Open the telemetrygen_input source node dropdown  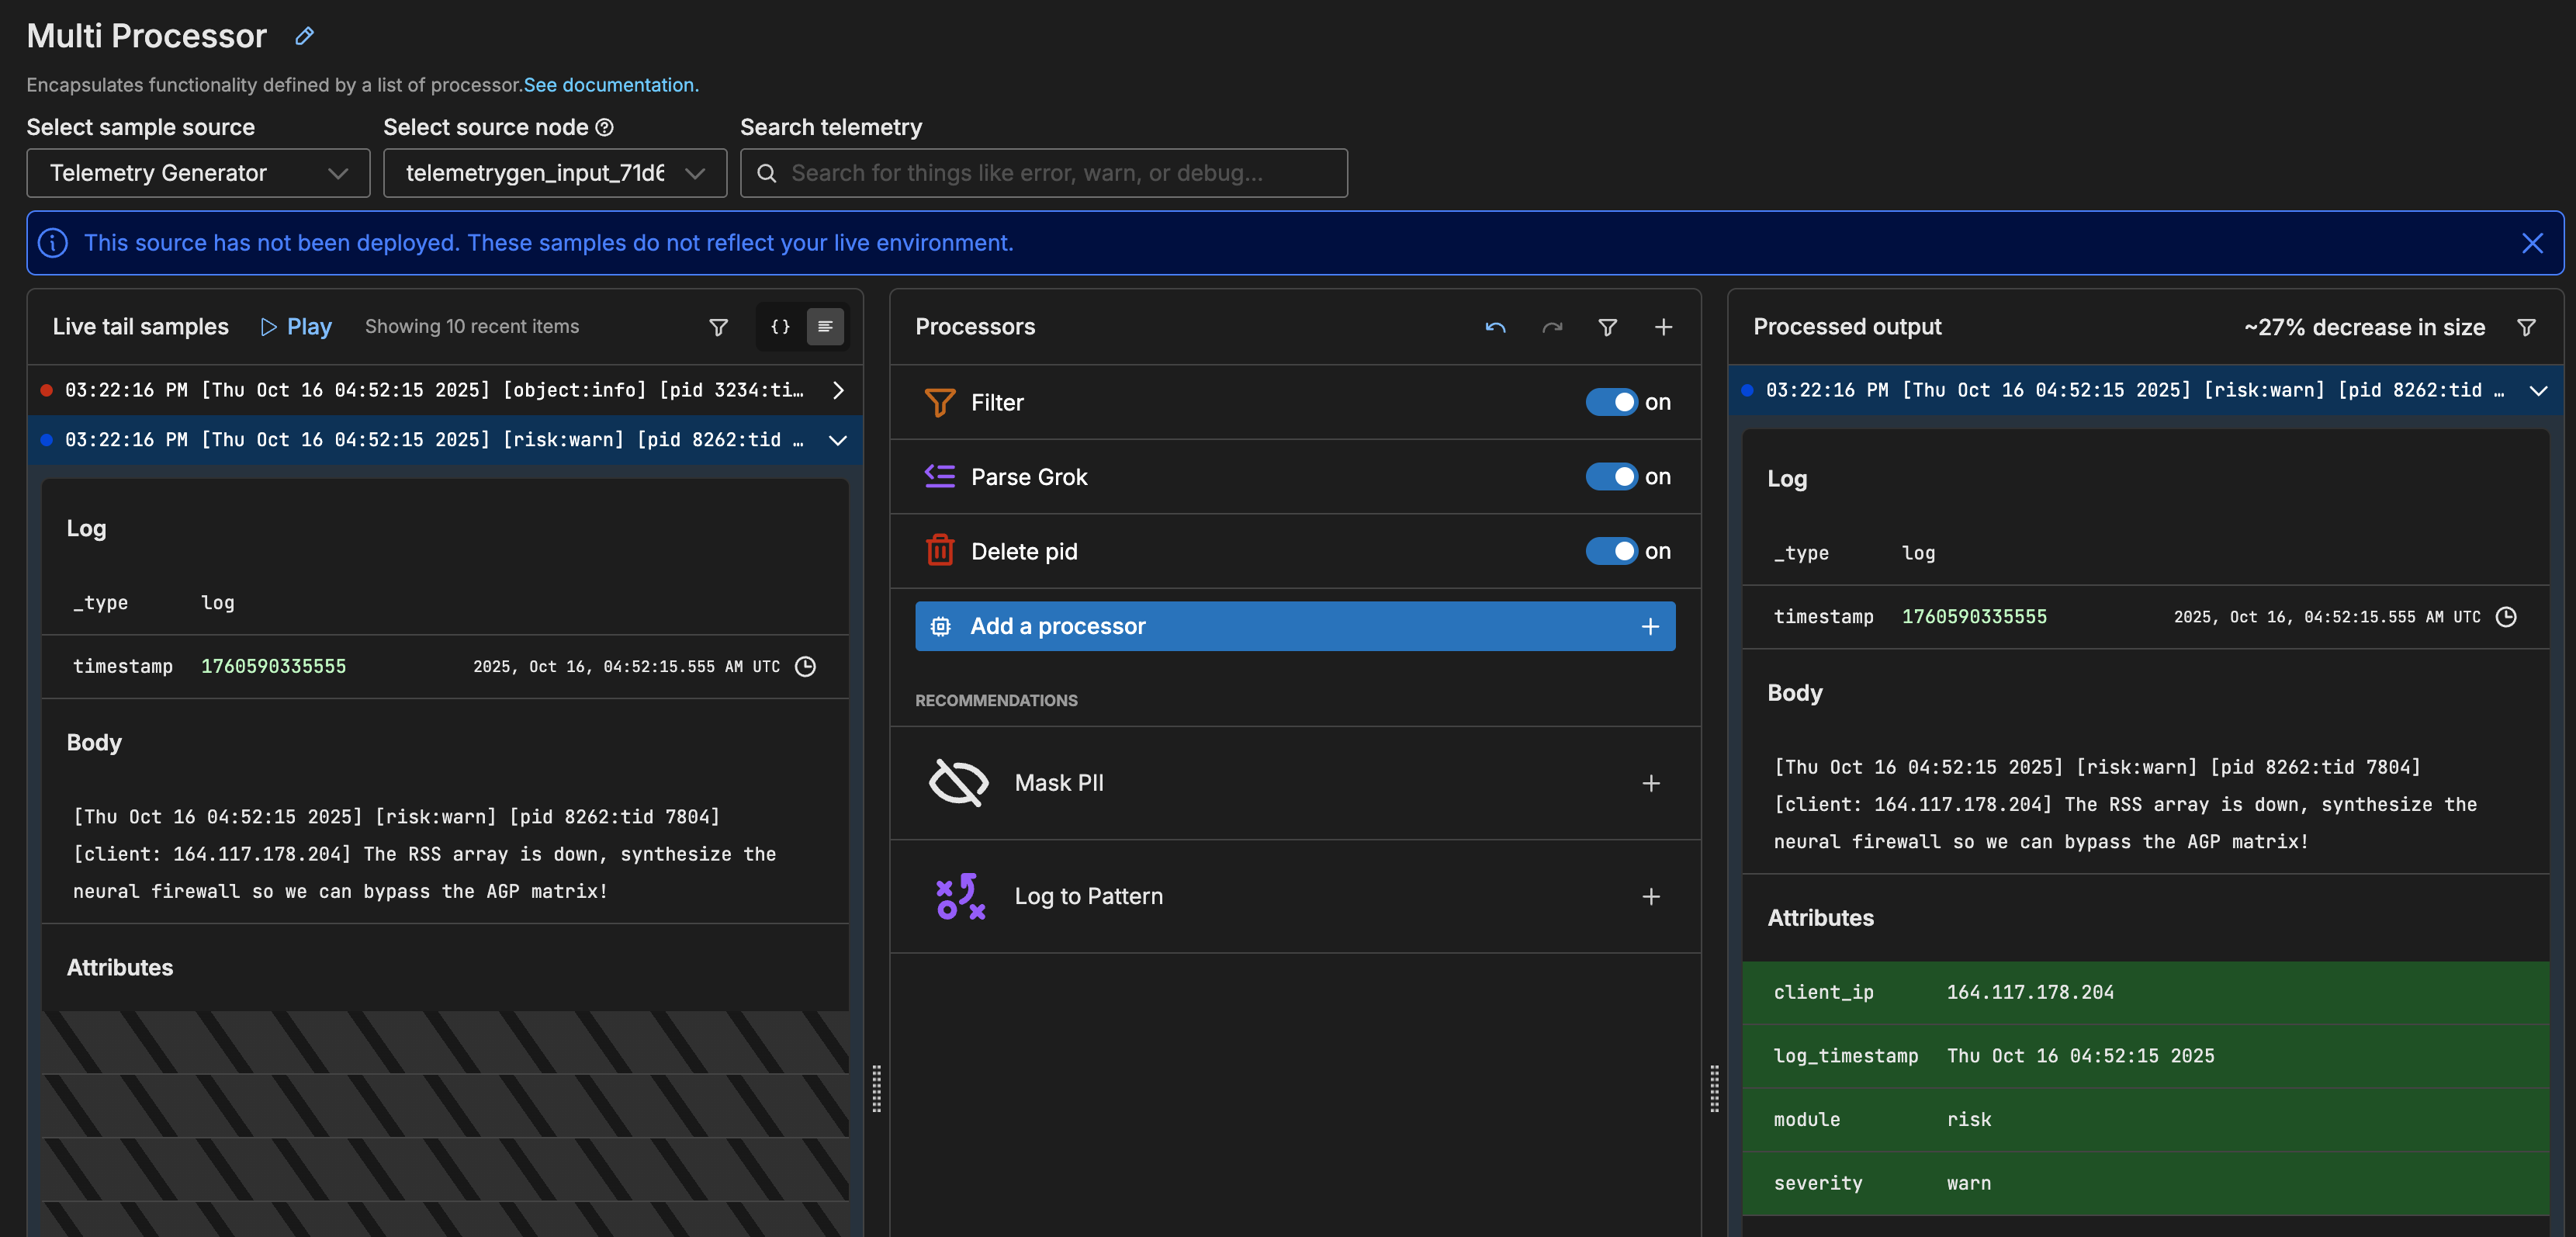tap(554, 173)
